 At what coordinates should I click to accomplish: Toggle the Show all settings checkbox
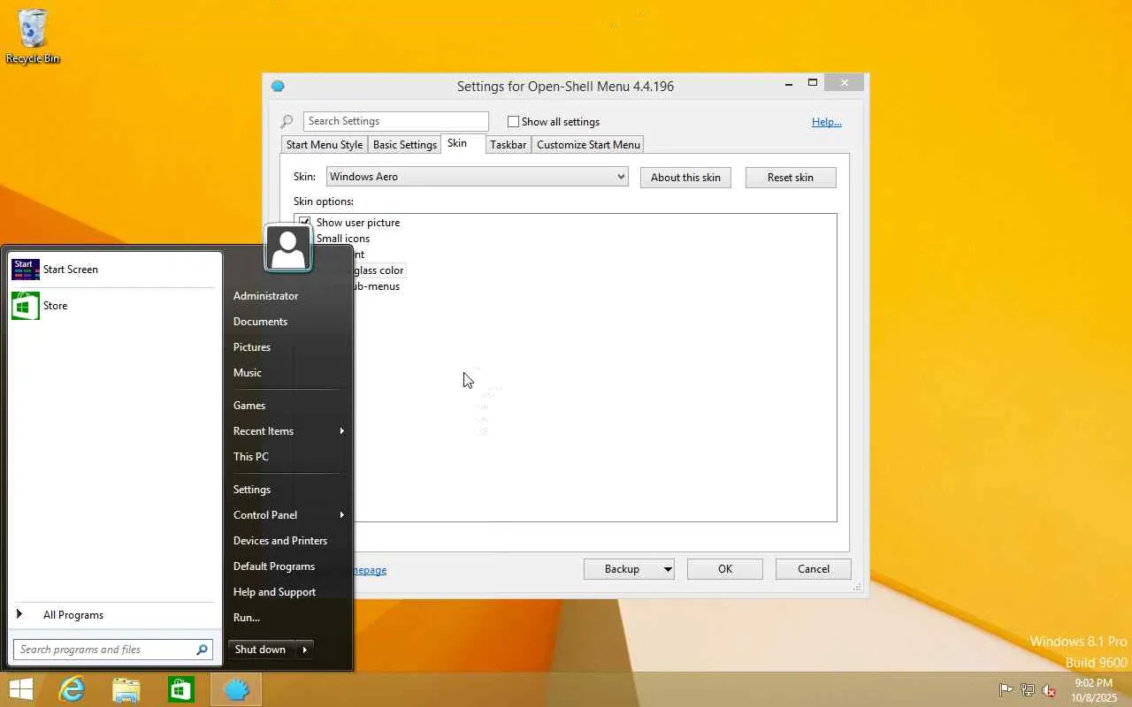pyautogui.click(x=513, y=122)
